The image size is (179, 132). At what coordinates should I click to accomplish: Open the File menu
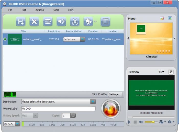(x=10, y=10)
